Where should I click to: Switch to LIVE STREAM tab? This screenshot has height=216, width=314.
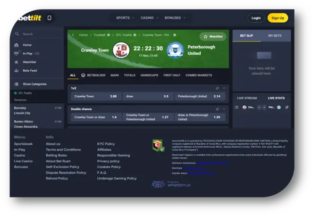tap(247, 98)
